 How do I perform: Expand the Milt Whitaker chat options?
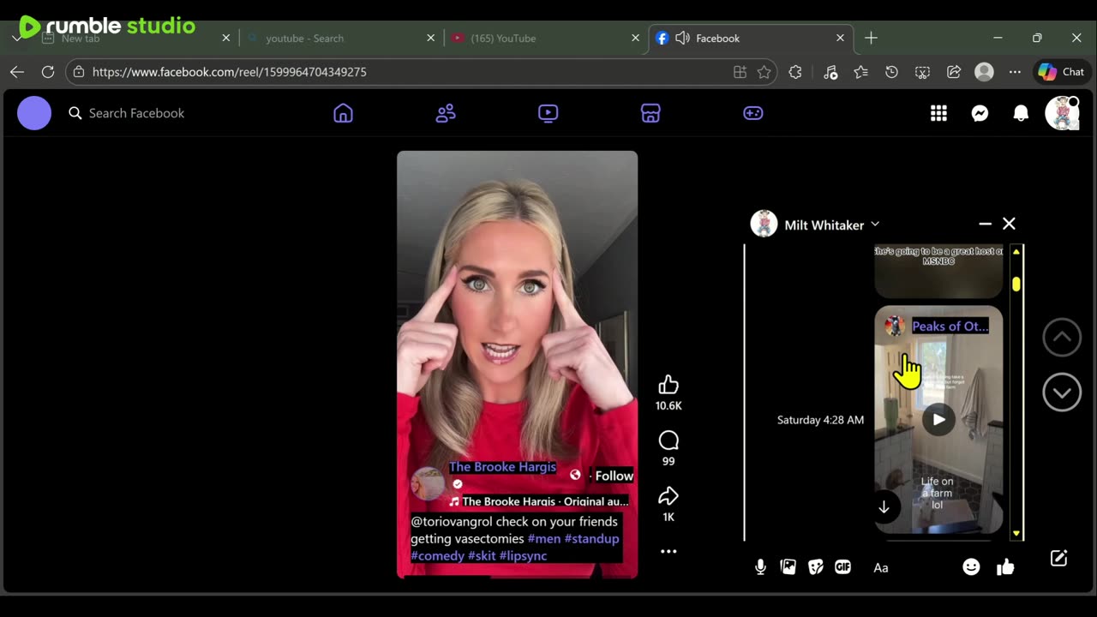click(x=875, y=225)
